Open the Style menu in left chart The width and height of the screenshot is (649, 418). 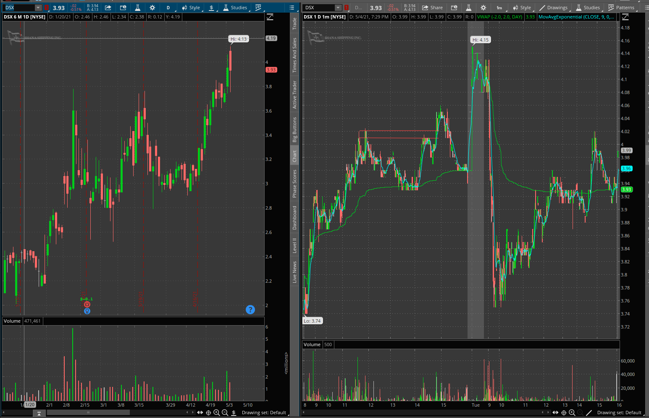[x=191, y=8]
